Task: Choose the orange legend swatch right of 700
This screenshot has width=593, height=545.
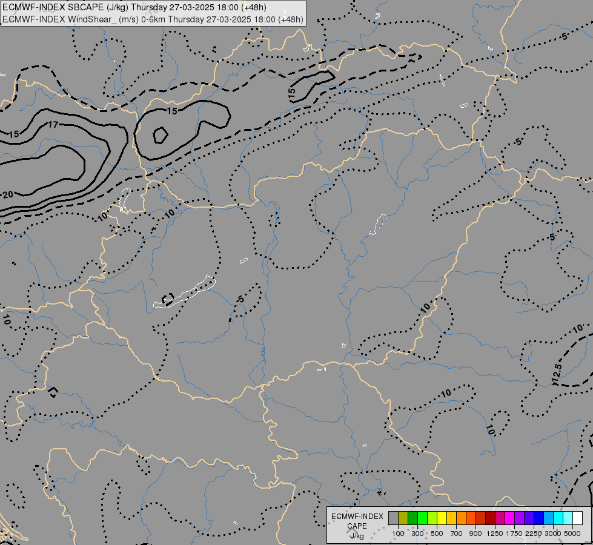Action: pyautogui.click(x=462, y=518)
